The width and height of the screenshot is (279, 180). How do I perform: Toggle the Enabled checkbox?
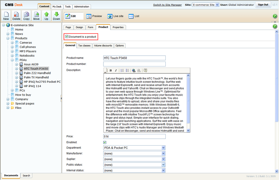click(105, 142)
